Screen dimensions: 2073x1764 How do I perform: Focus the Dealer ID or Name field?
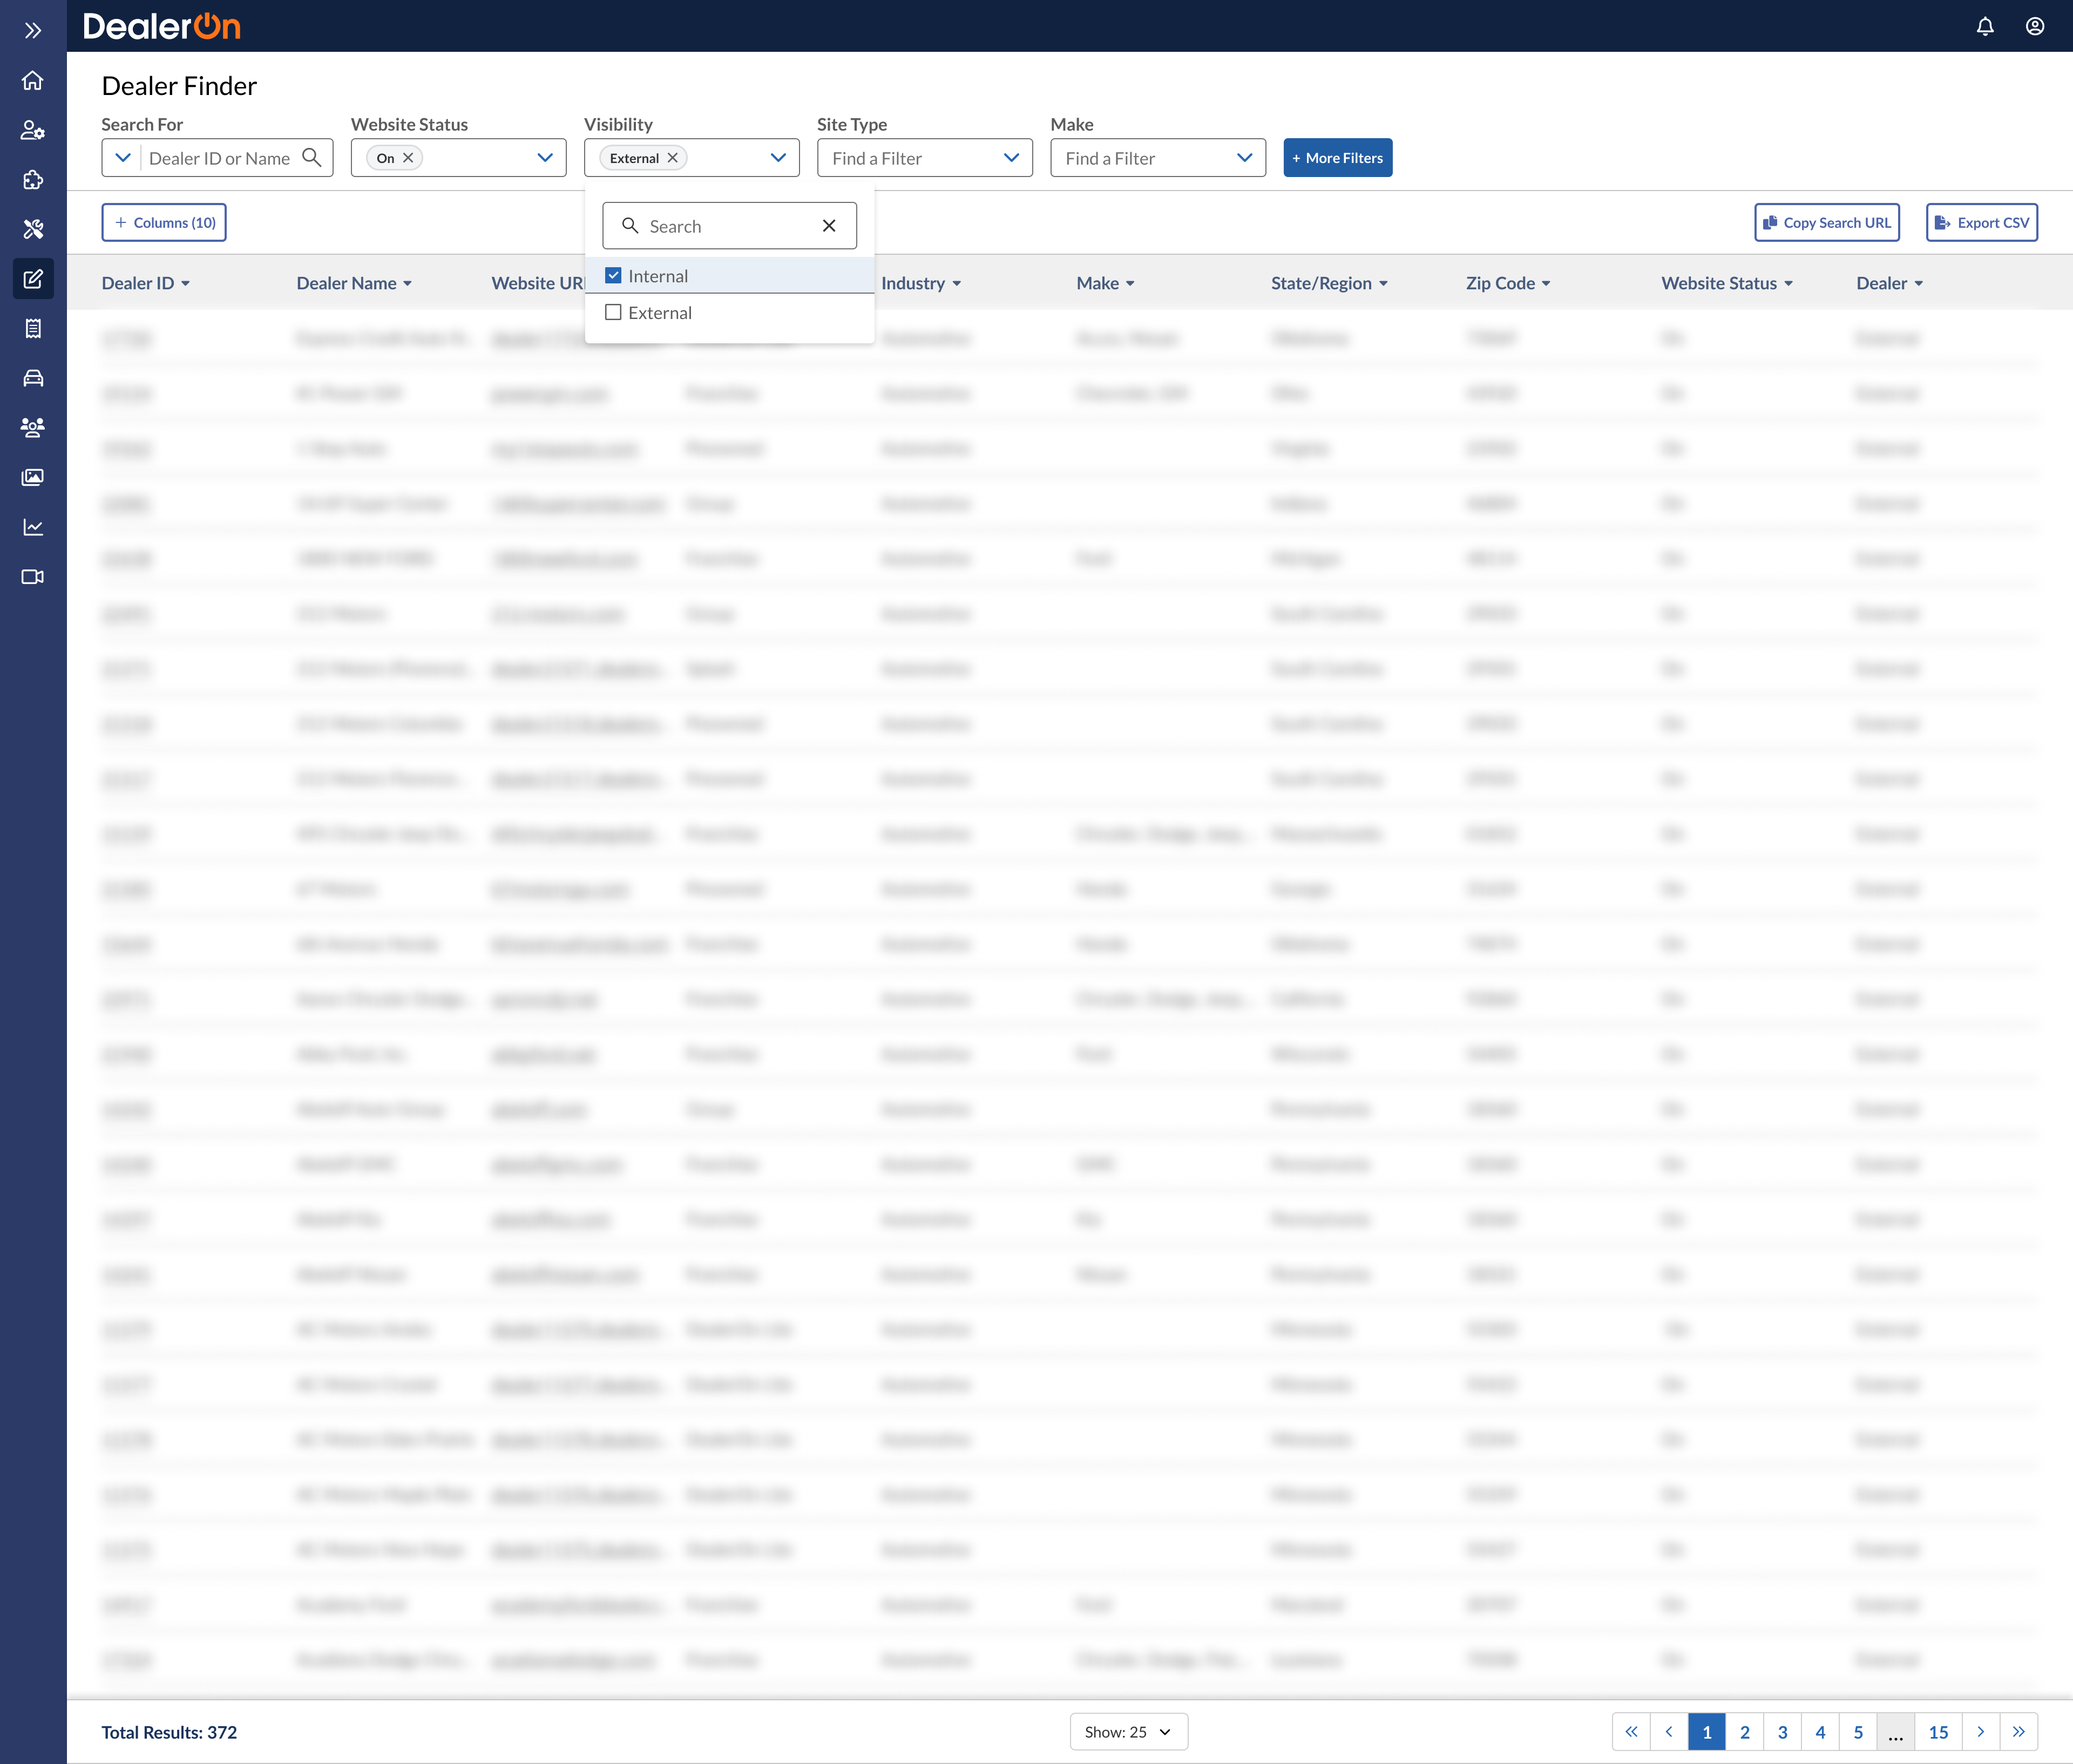pos(219,158)
